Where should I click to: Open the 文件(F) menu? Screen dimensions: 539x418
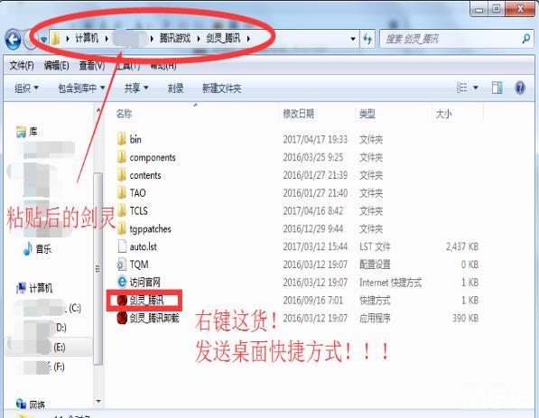tap(22, 65)
